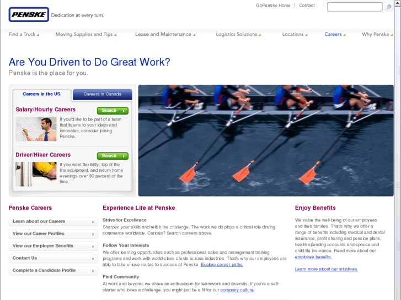Open Moving Supplies and Tips menu
This screenshot has width=401, height=300.
[x=84, y=34]
